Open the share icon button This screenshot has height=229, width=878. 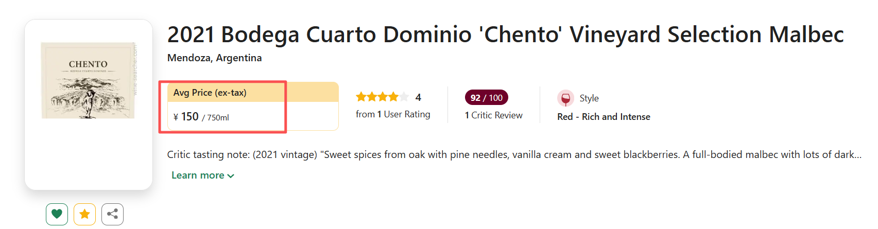point(112,214)
